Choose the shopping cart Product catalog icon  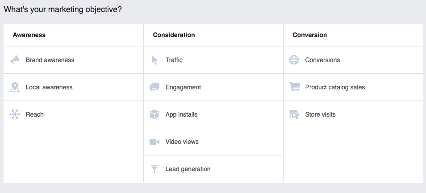[294, 87]
